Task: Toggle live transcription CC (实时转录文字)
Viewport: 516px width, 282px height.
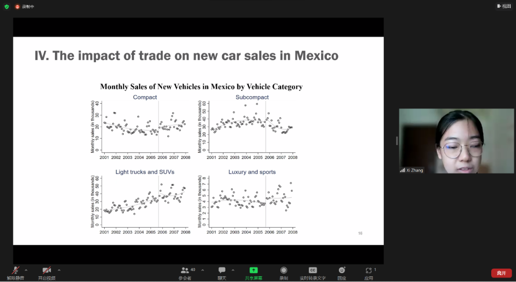Action: click(312, 271)
